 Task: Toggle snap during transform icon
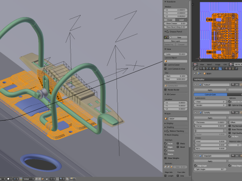[x=57, y=179]
